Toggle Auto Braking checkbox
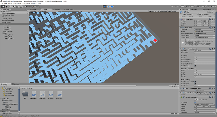Screen dimensions: 217x117 (x=195, y=66)
